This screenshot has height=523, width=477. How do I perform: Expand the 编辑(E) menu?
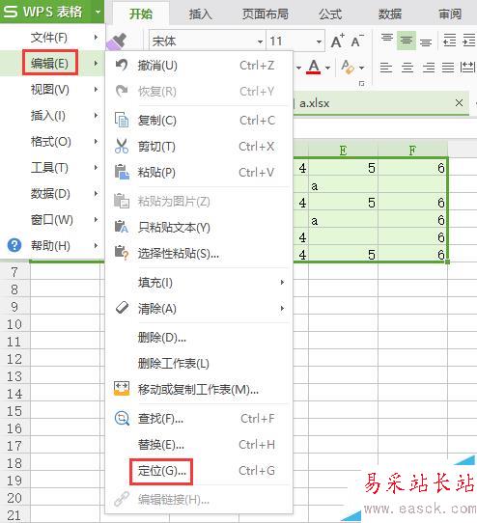coord(52,64)
